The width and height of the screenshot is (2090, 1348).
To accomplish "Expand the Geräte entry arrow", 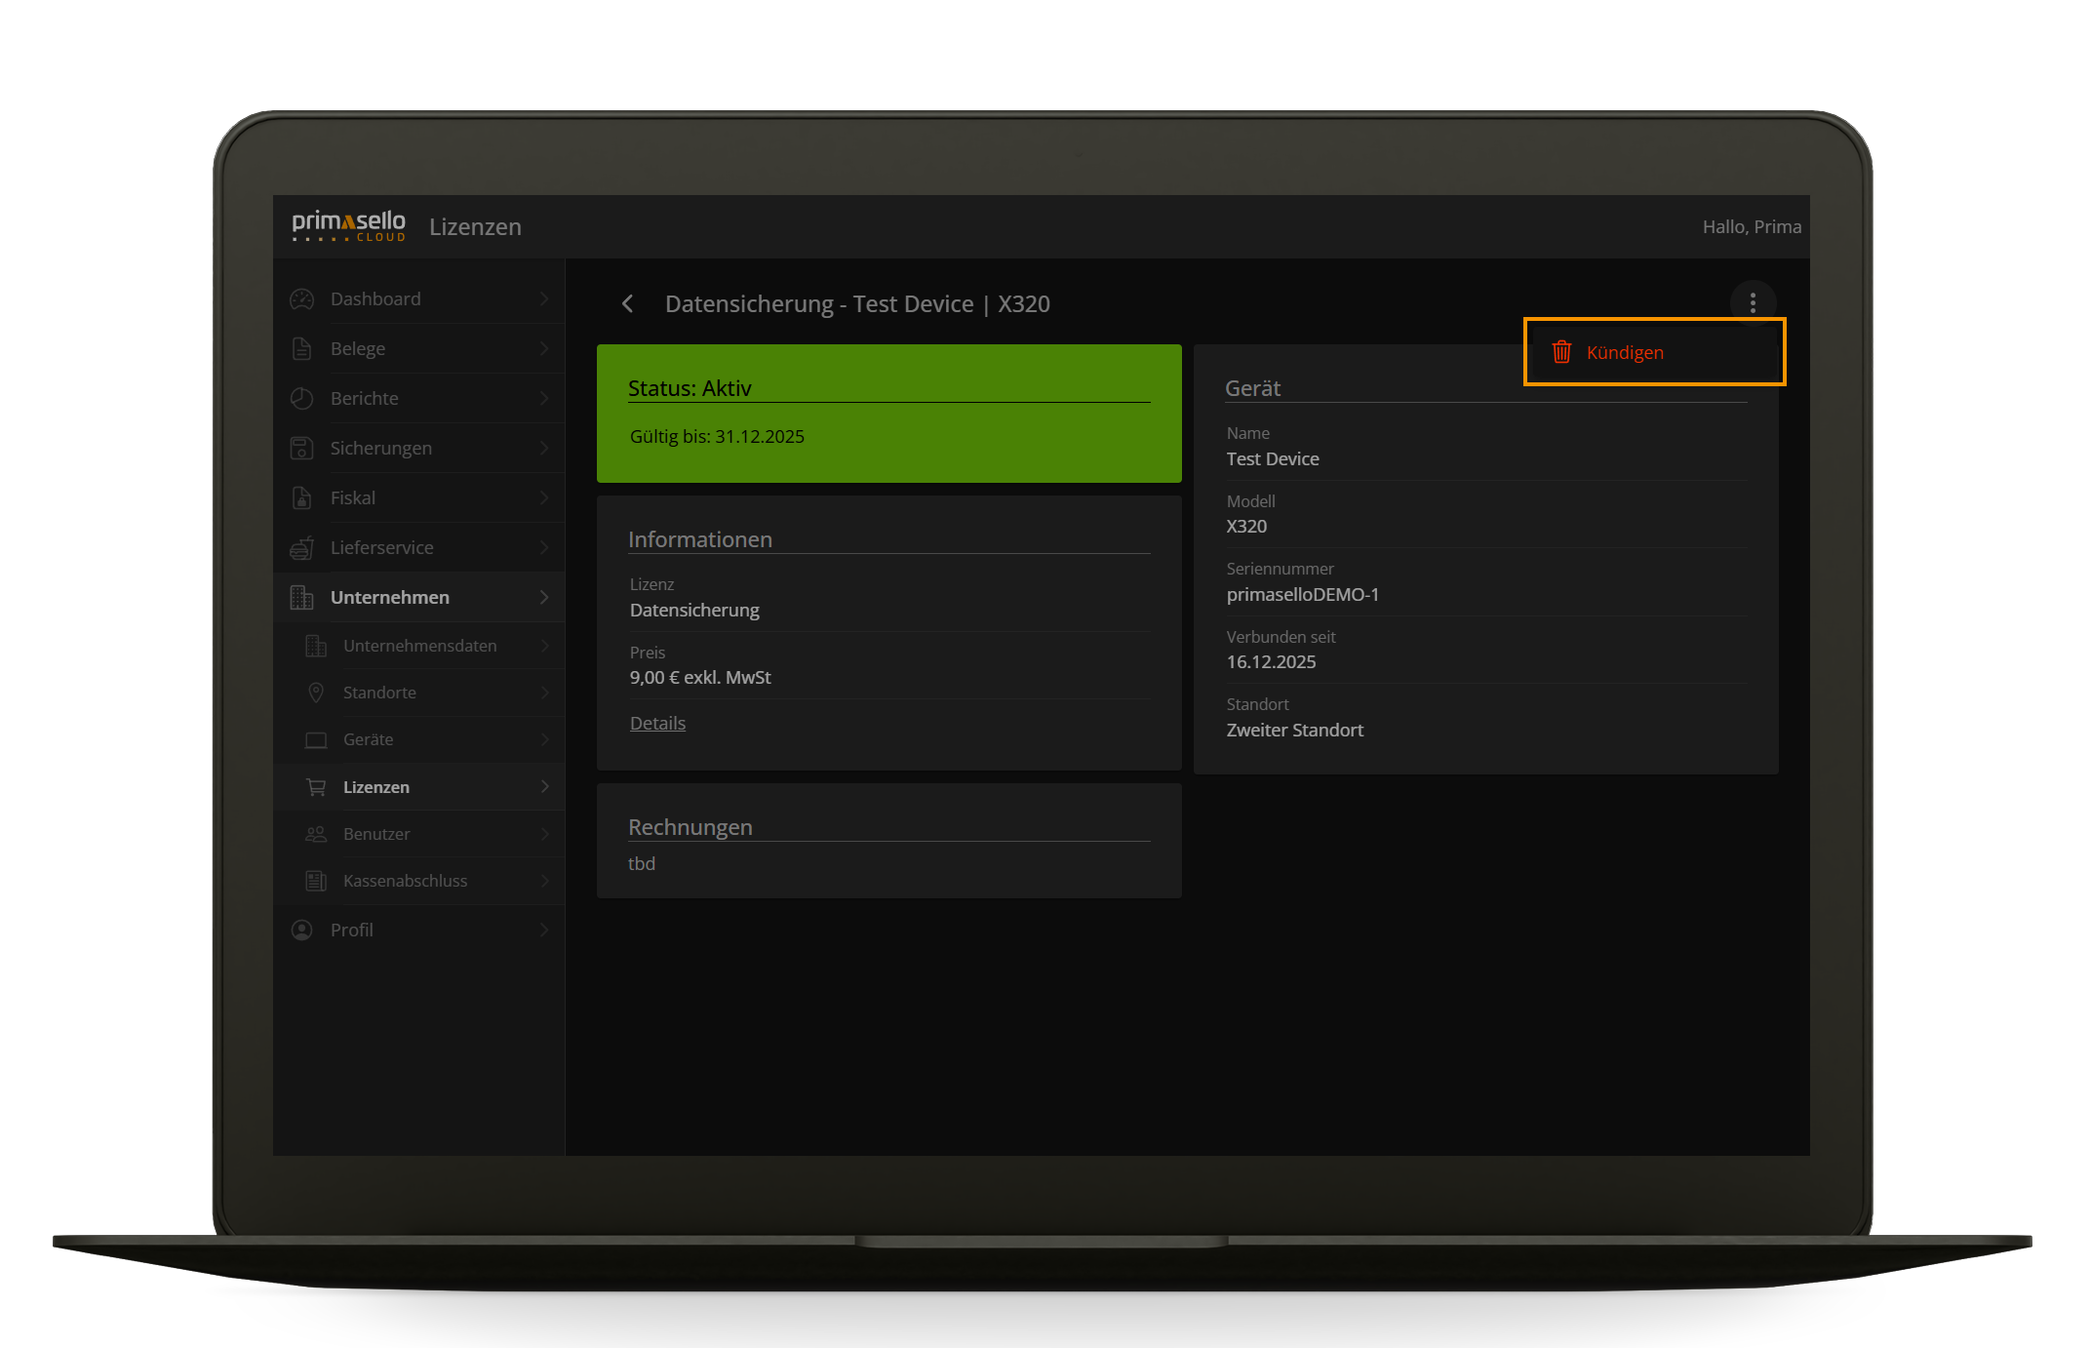I will 545,739.
